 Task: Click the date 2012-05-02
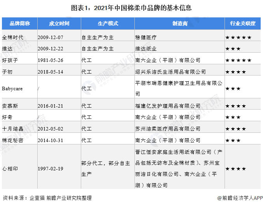(x=51, y=129)
